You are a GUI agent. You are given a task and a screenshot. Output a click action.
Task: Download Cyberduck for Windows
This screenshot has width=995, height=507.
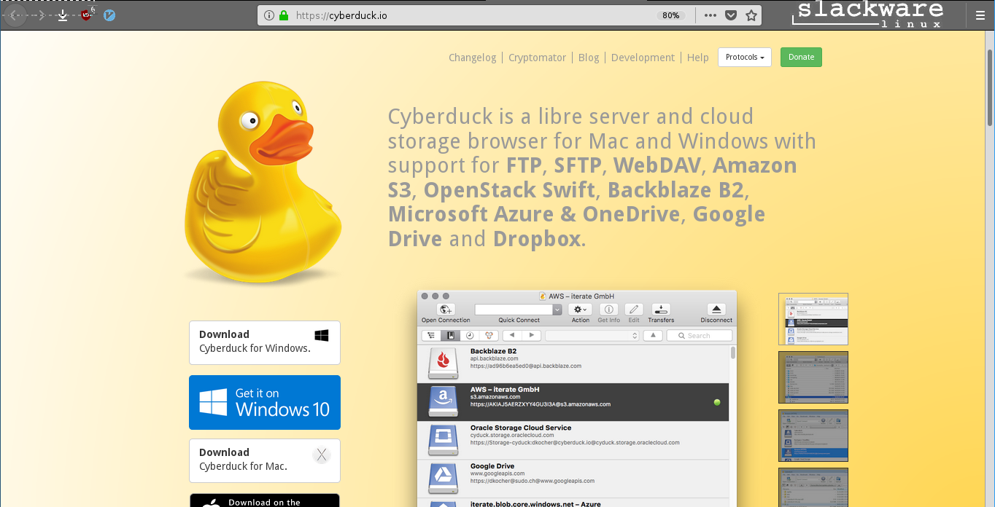(x=264, y=342)
